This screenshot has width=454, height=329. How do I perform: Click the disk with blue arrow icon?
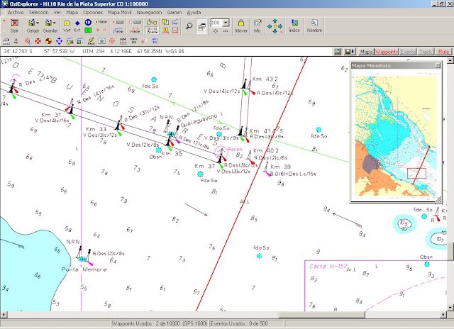[350, 52]
